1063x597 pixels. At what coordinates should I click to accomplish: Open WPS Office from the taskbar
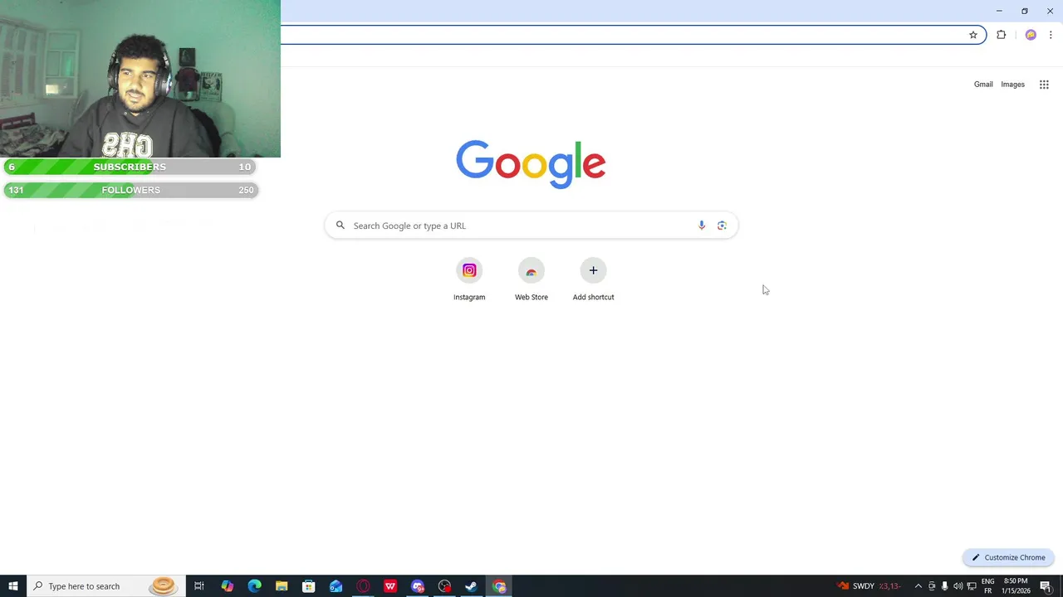tap(390, 586)
